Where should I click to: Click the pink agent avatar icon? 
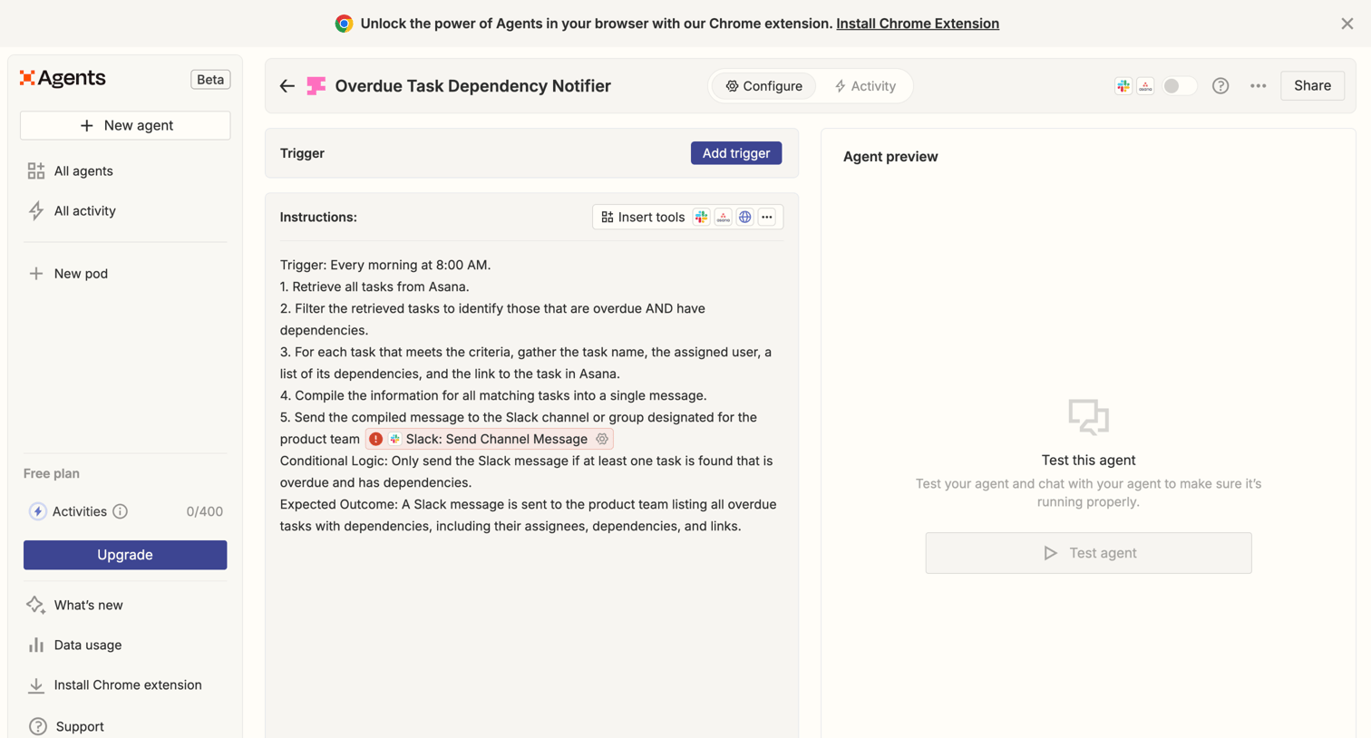point(316,86)
